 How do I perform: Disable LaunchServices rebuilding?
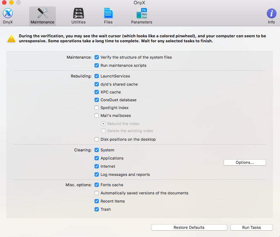97,76
